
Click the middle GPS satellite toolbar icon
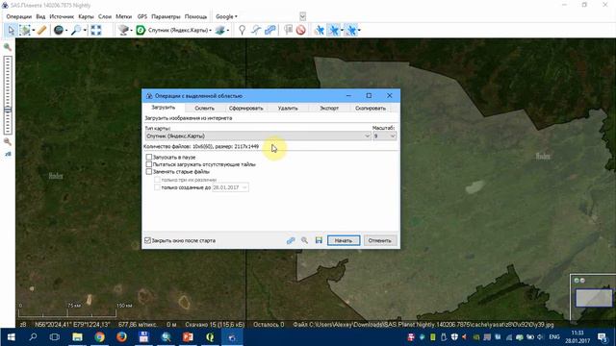pos(334,30)
